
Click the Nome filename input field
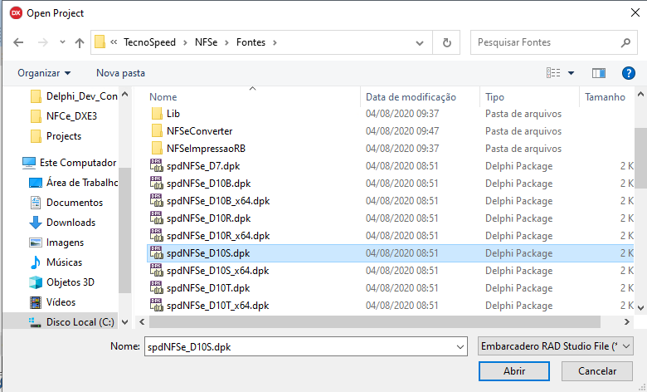tap(306, 346)
